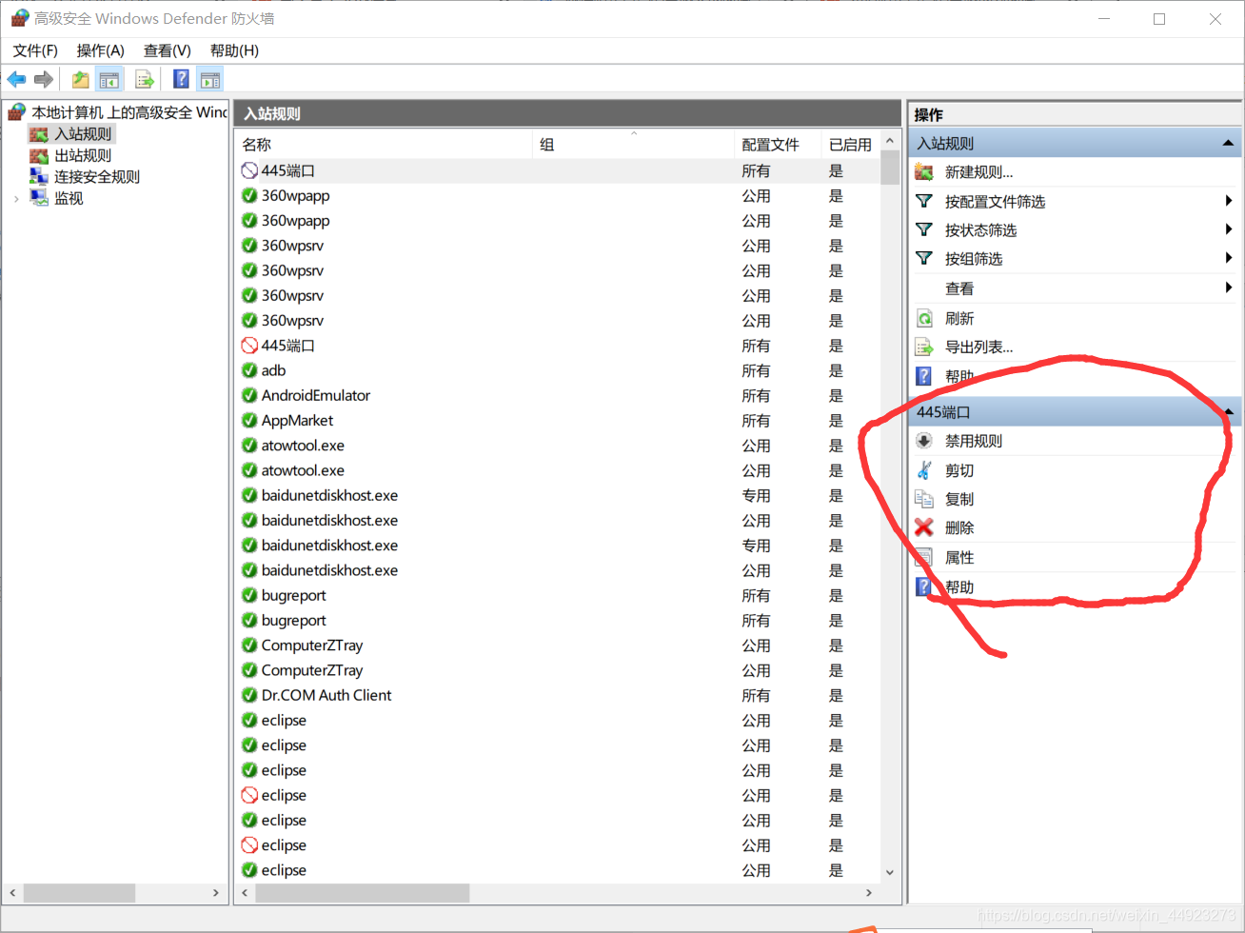The width and height of the screenshot is (1245, 933).
Task: Click the green check icon beside adb
Action: tap(249, 370)
